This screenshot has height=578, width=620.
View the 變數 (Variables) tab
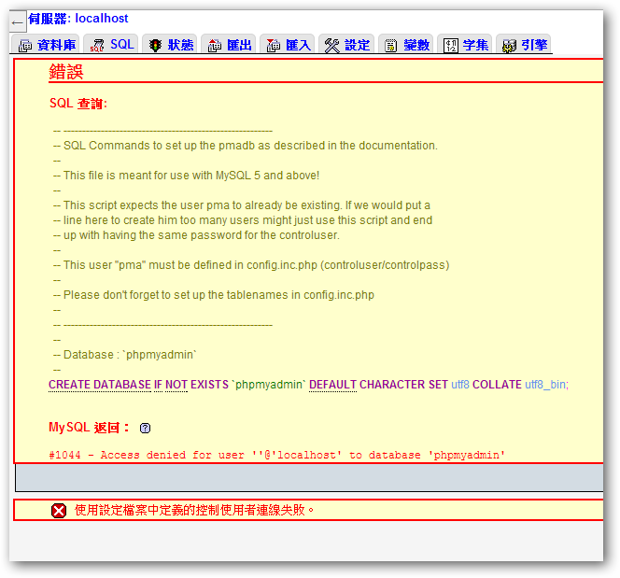pyautogui.click(x=406, y=45)
